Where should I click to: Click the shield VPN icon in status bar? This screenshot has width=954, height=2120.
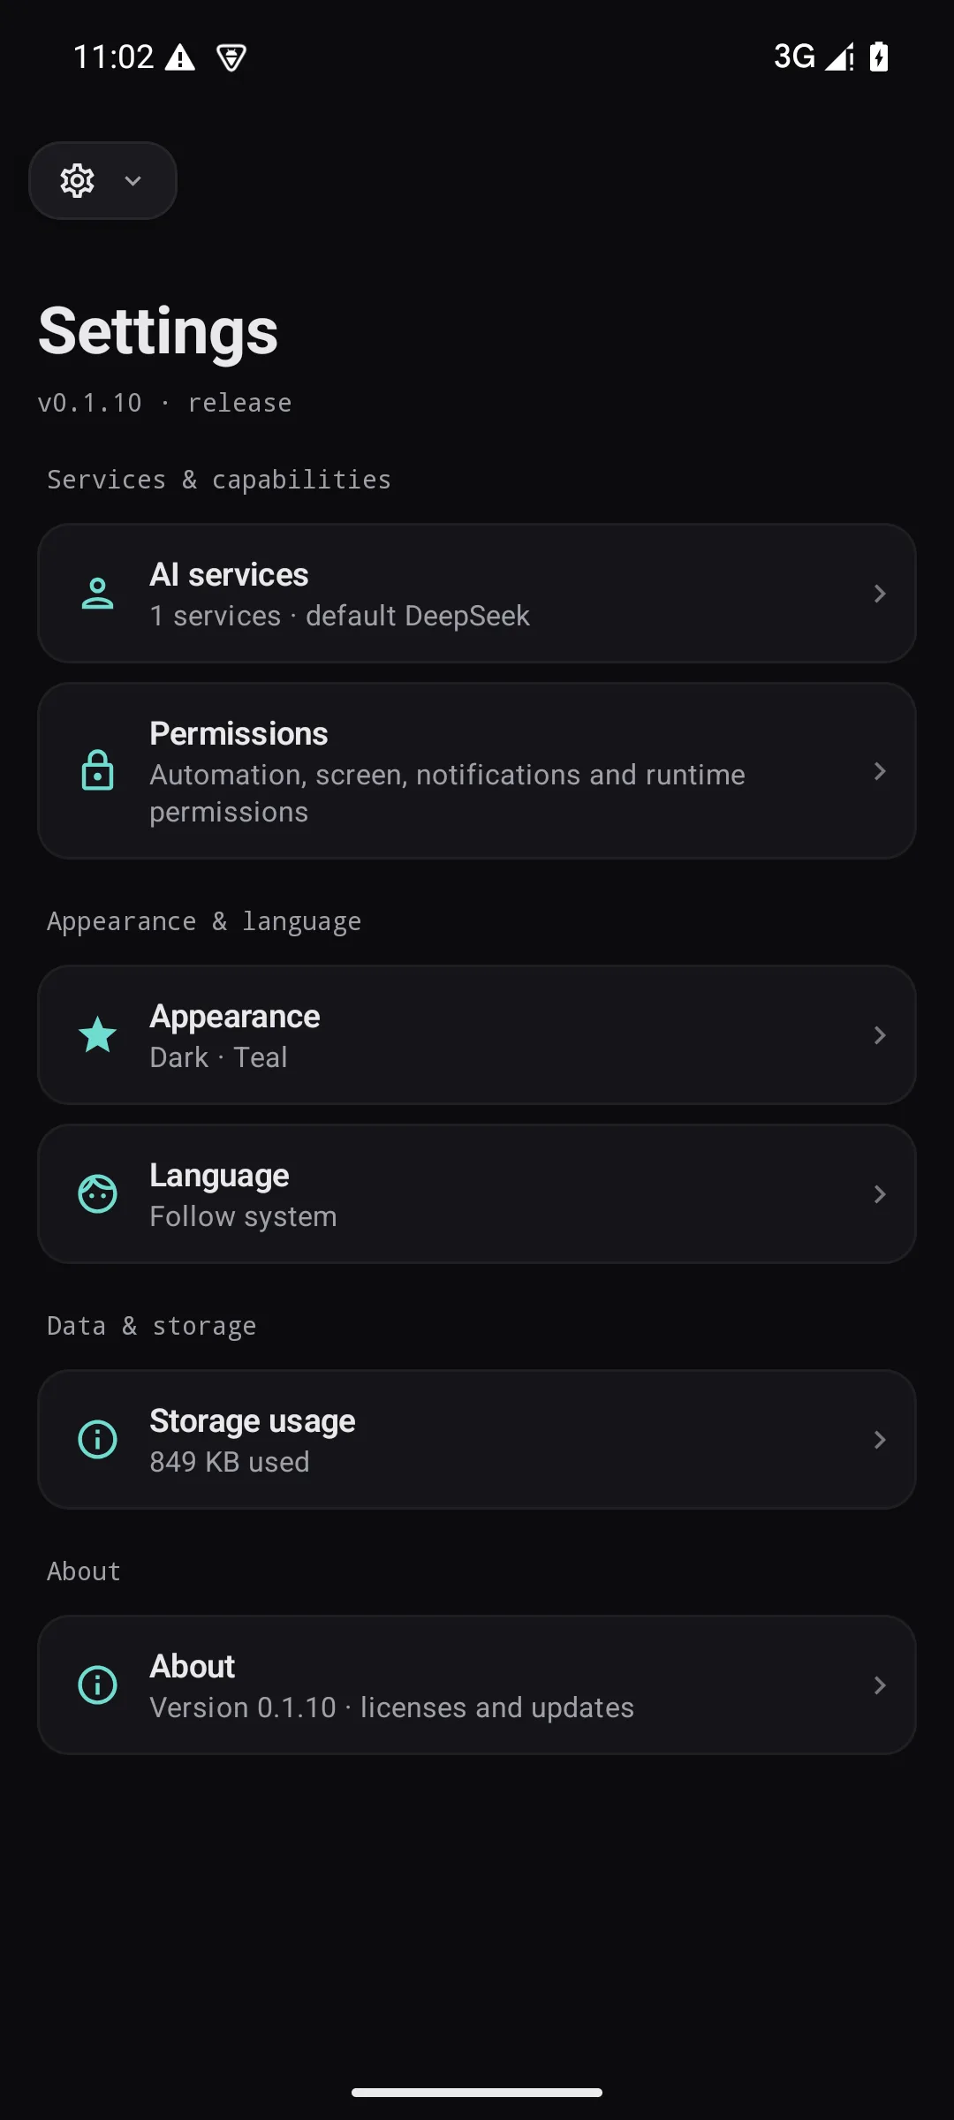[x=231, y=57]
